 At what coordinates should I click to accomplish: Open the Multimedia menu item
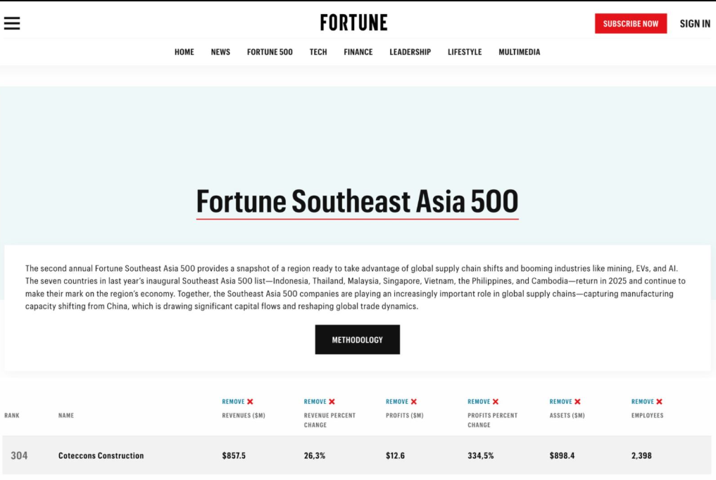tap(520, 52)
